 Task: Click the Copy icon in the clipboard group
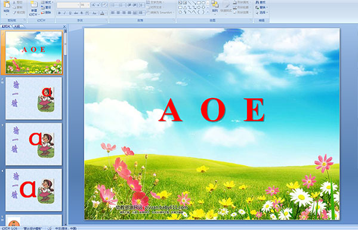click(14, 7)
